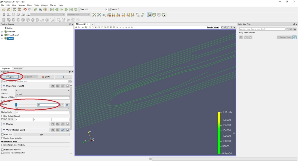The image size is (298, 161).
Task: Click the Disconnect from server icon
Action: pyautogui.click(x=19, y=10)
